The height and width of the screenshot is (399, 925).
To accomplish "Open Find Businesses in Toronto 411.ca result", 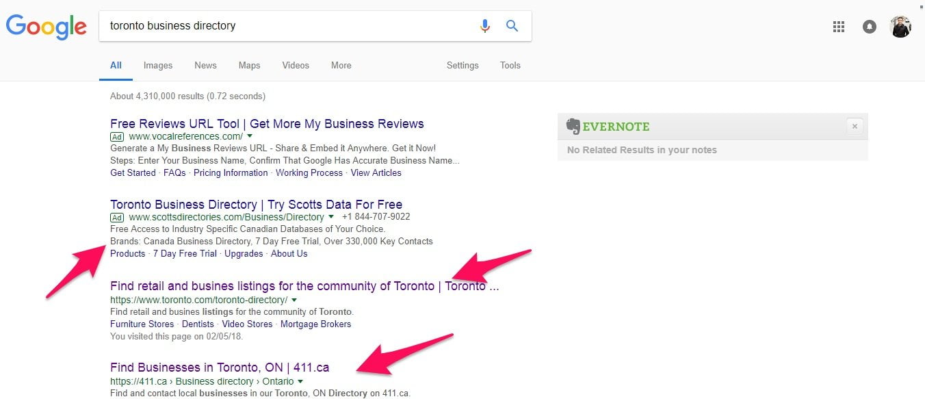I will click(x=220, y=368).
